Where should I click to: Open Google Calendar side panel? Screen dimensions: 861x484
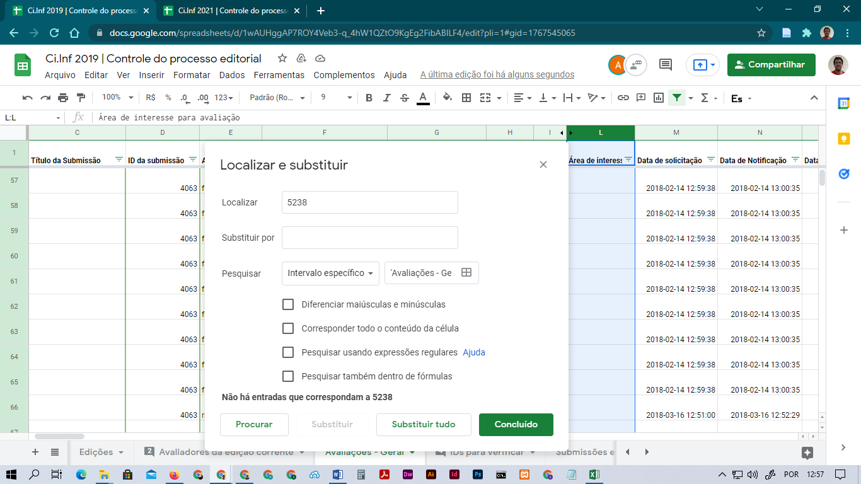click(844, 104)
